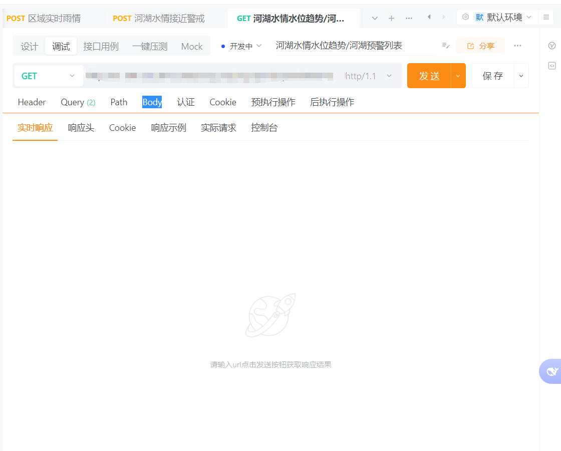Open the 认证 auth tab
Screen dimensions: 561x451
pyautogui.click(x=186, y=102)
